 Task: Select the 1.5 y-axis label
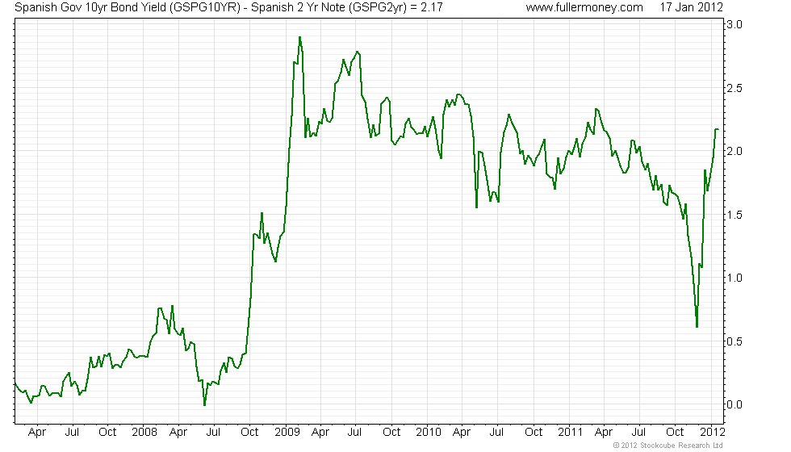tap(734, 215)
